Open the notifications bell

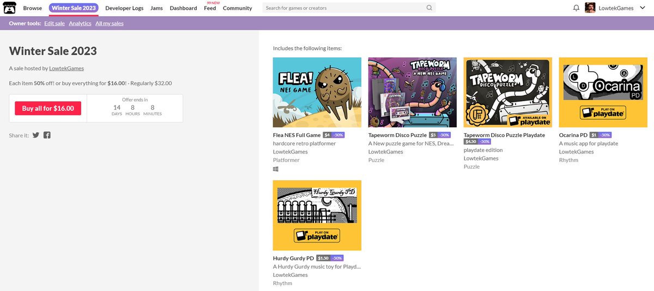click(577, 8)
